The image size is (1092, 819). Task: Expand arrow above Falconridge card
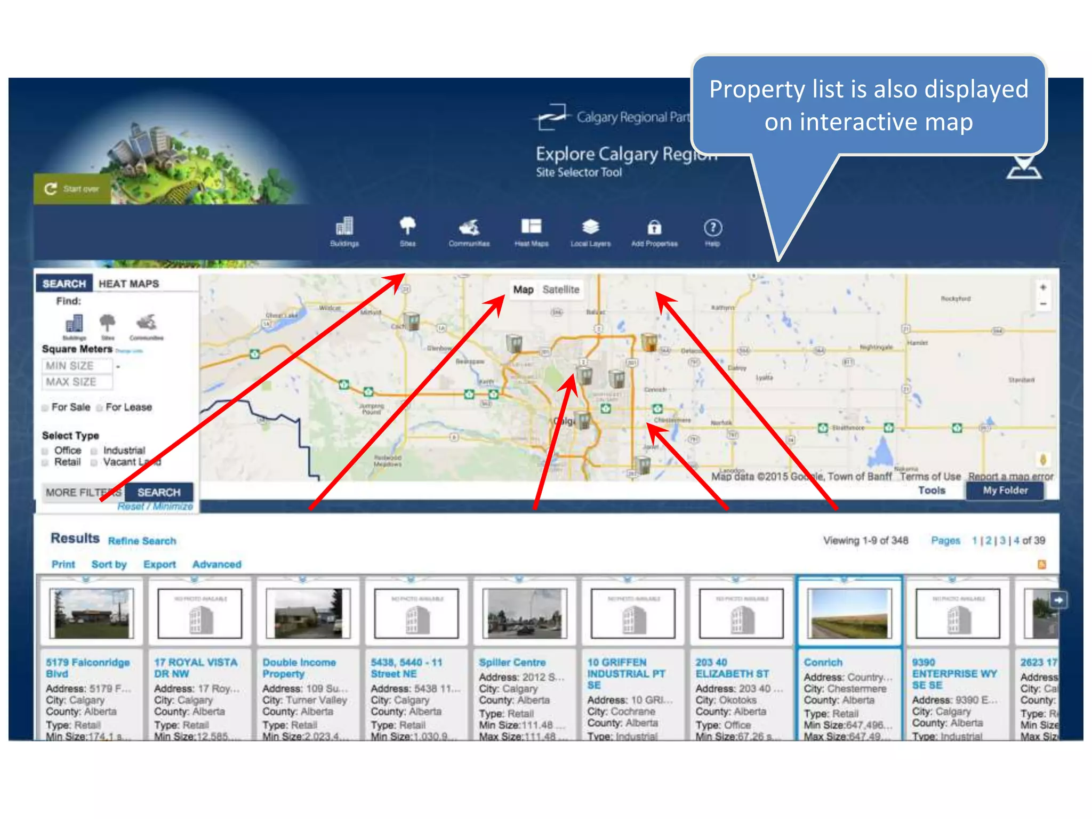tap(86, 579)
